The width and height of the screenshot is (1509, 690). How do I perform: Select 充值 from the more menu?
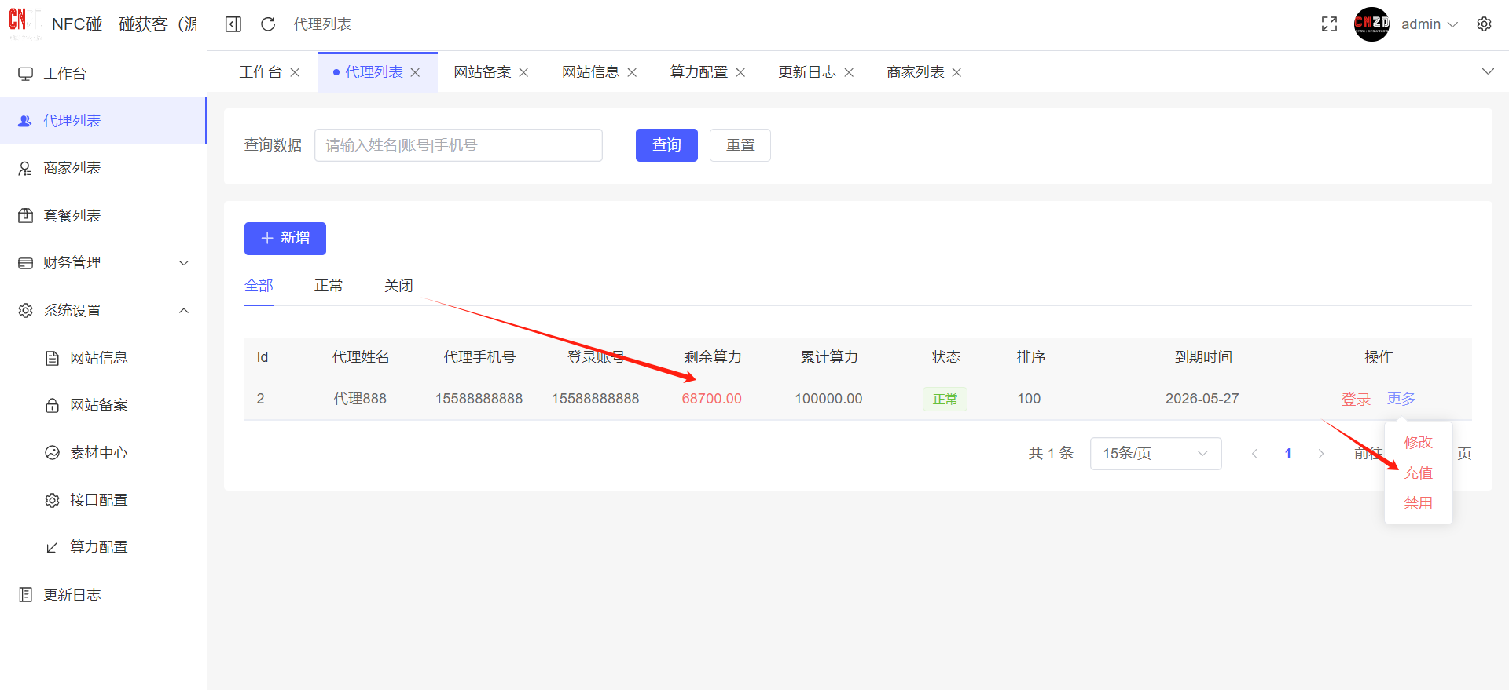1418,473
